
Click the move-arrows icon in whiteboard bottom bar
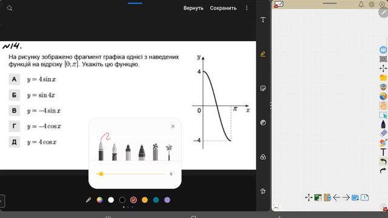point(309,197)
